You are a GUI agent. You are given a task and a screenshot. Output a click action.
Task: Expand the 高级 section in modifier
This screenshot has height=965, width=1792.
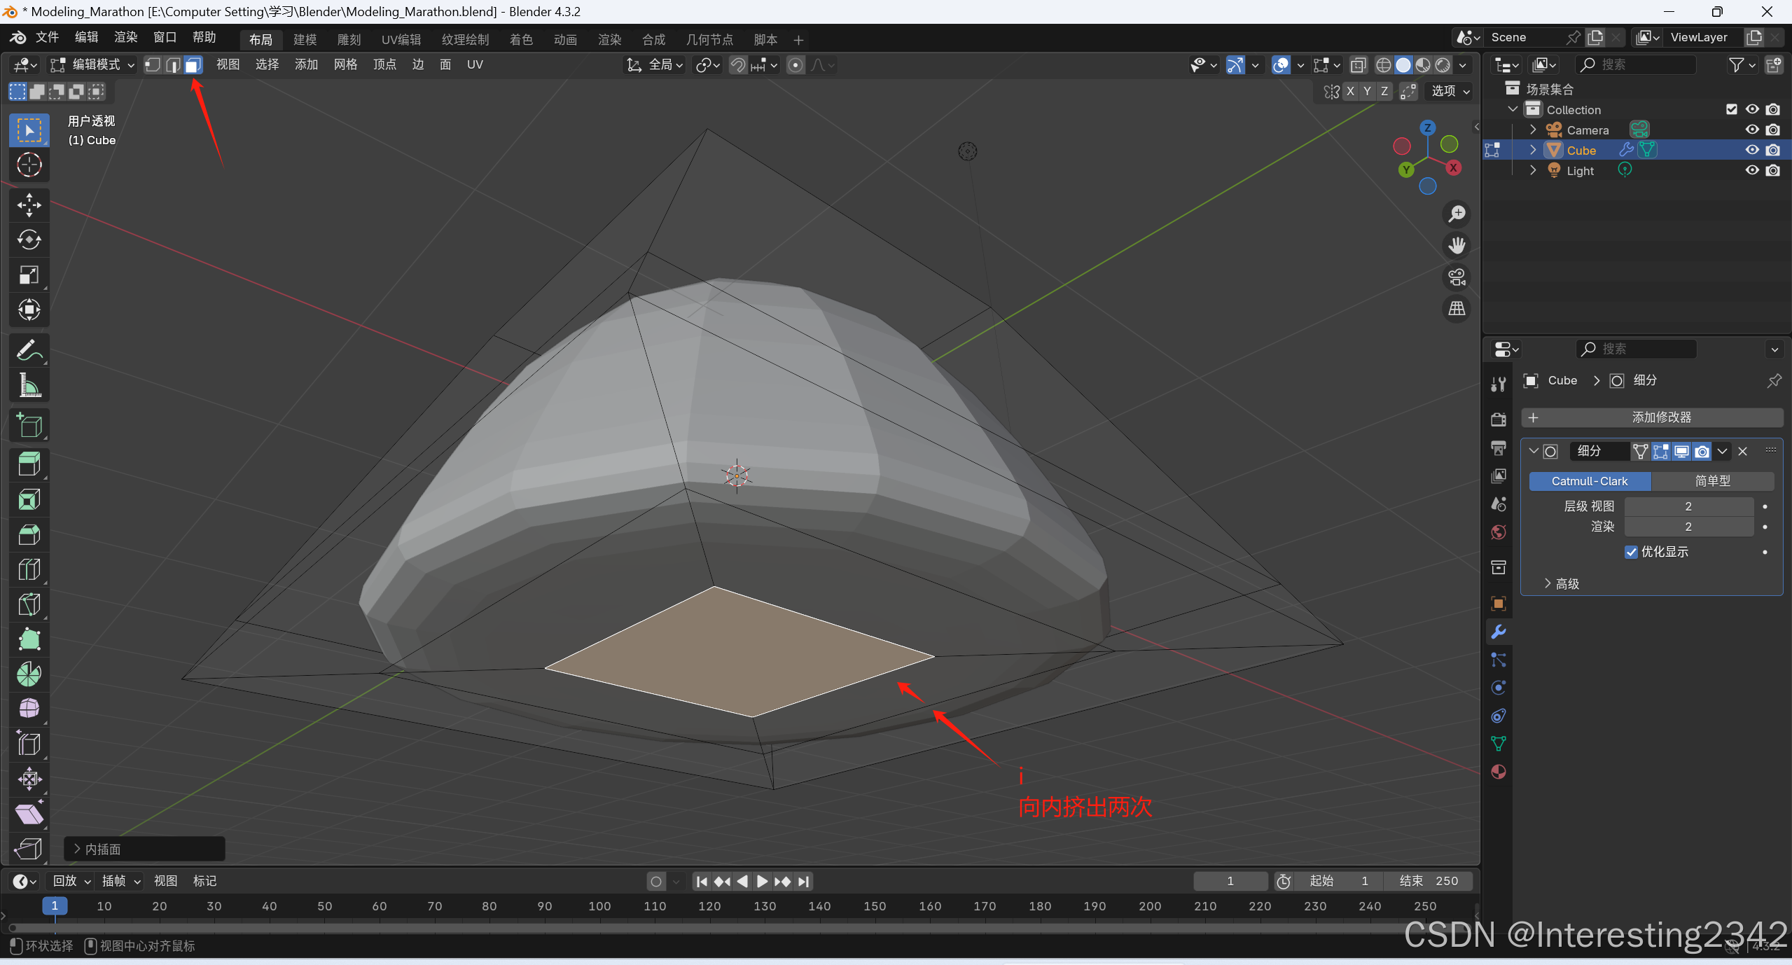(x=1562, y=583)
